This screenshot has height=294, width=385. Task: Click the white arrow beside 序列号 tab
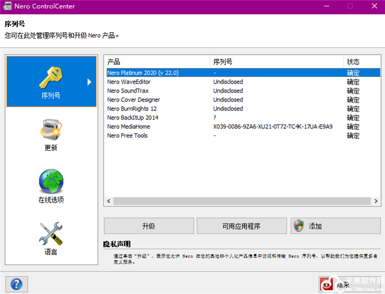89,82
